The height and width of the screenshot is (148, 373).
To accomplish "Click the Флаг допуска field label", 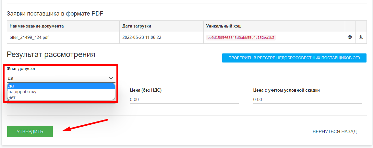I will pyautogui.click(x=21, y=69).
